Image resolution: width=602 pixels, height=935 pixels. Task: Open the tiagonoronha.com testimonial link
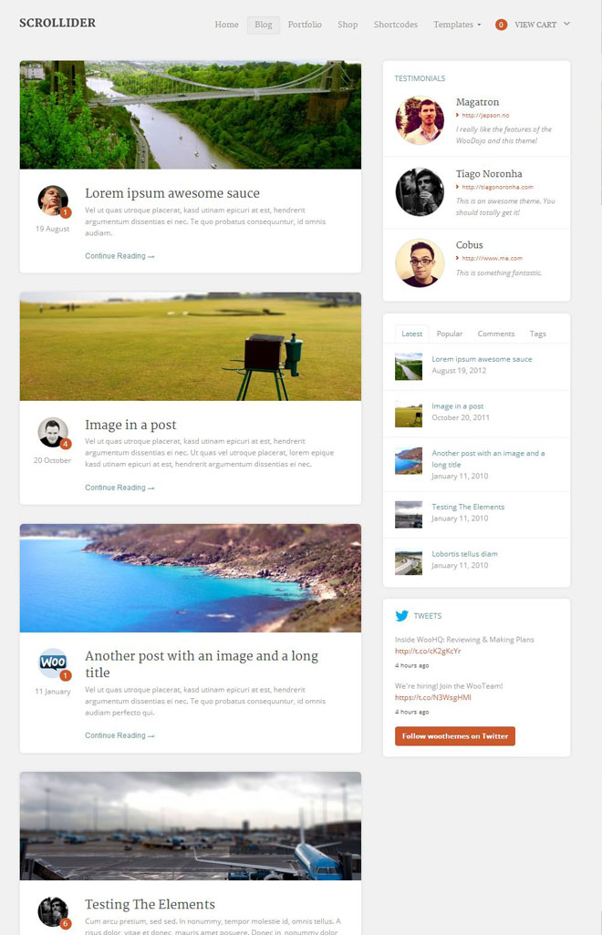click(498, 187)
